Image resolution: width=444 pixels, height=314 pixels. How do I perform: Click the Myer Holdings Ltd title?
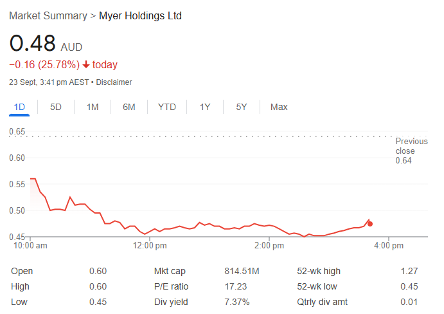pos(140,15)
